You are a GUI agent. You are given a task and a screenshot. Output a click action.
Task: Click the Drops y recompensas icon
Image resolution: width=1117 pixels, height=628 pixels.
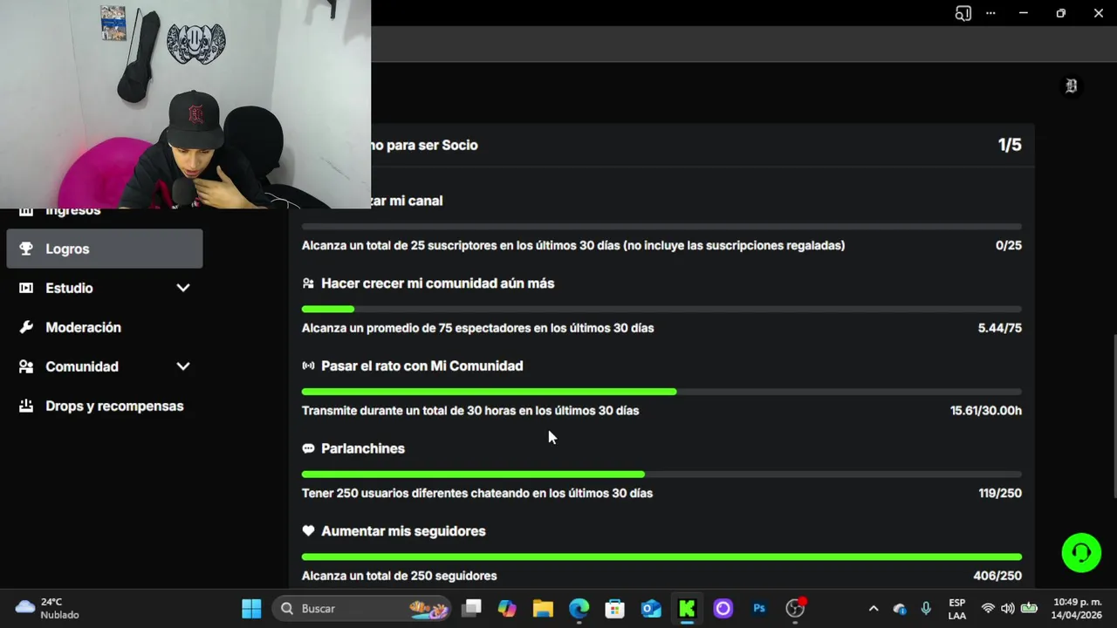(26, 406)
